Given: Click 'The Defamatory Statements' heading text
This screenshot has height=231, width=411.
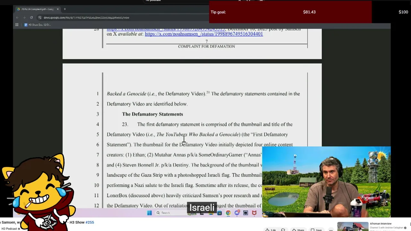Looking at the screenshot, I should click(153, 114).
